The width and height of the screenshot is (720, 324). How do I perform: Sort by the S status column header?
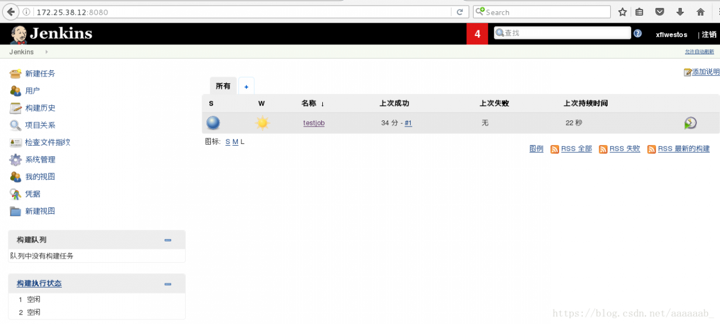pyautogui.click(x=211, y=103)
